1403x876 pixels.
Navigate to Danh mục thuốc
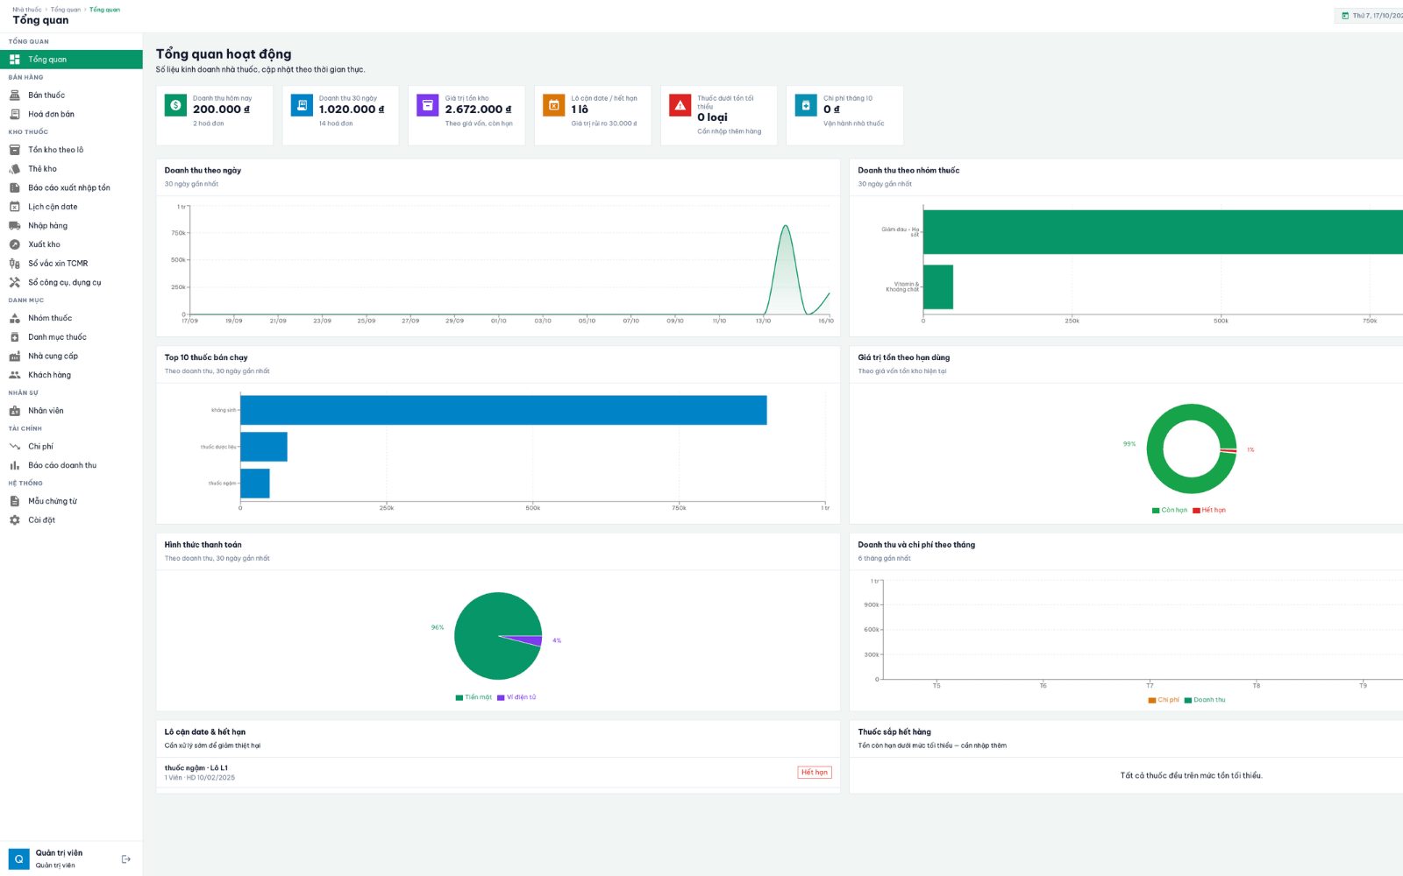pyautogui.click(x=71, y=337)
